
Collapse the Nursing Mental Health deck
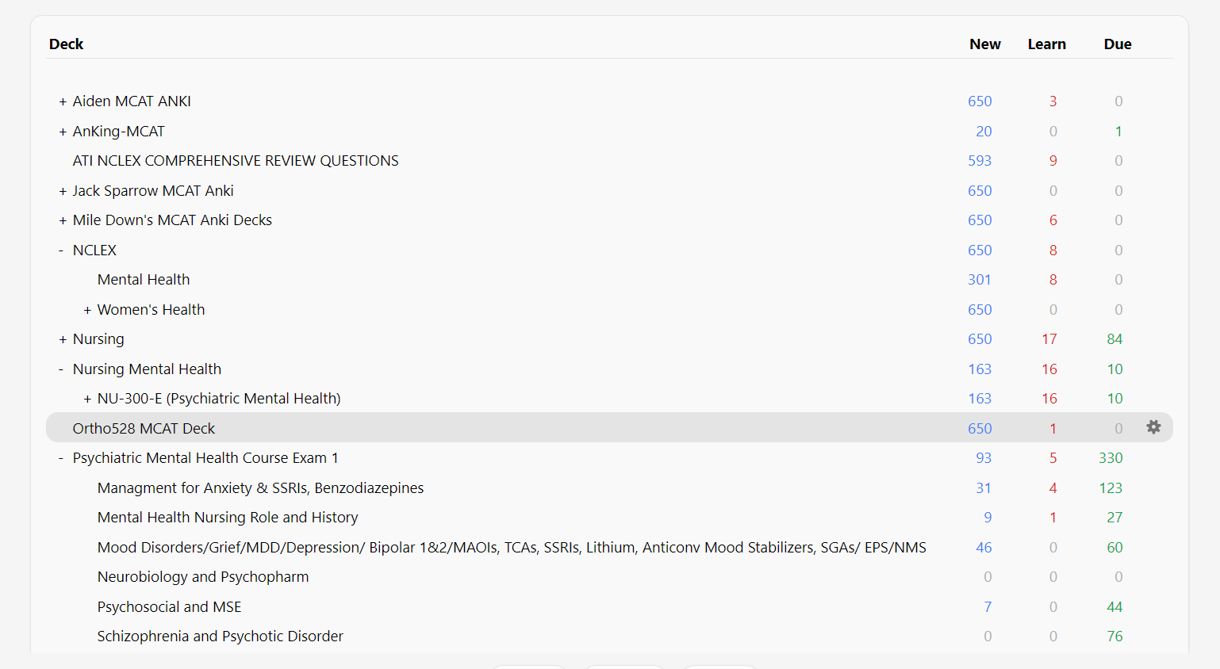(x=61, y=369)
